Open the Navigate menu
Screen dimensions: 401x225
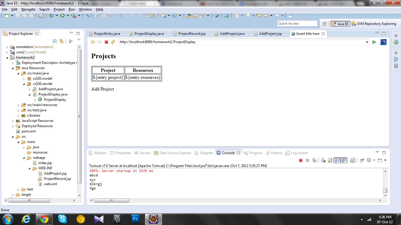tap(28, 9)
